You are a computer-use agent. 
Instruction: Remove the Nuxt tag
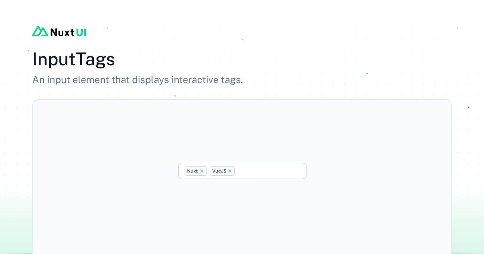tap(202, 171)
